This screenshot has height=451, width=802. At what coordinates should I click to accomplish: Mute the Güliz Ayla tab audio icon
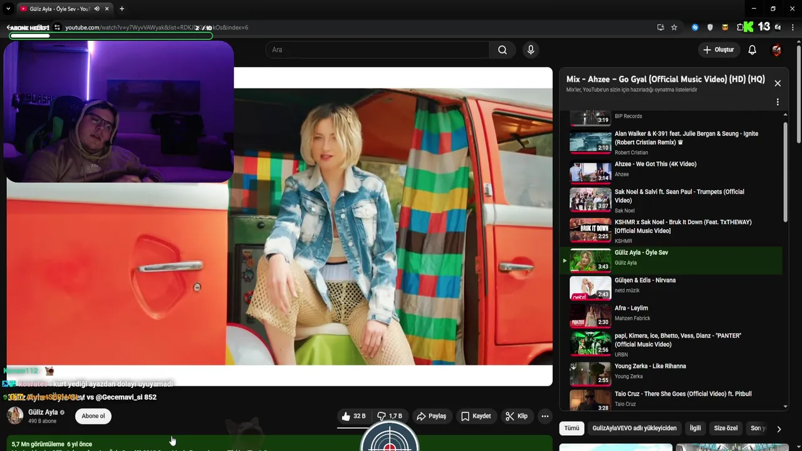[x=96, y=9]
